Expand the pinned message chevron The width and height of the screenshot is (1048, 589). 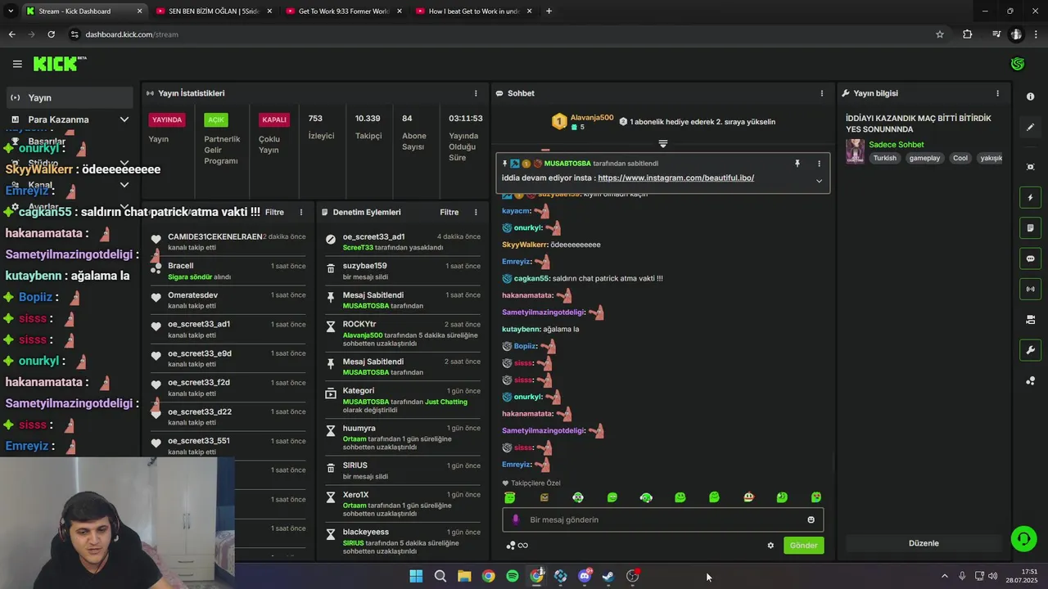pyautogui.click(x=819, y=181)
